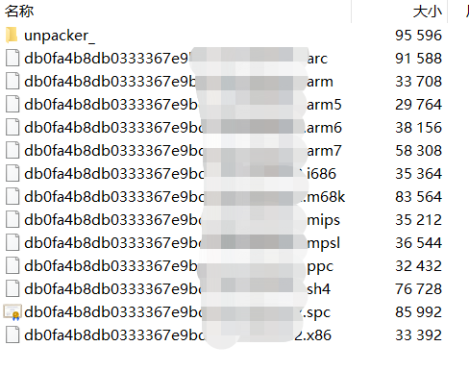Click the certificate icon of .spc file
Viewport: 469px width, 371px height.
[x=12, y=312]
